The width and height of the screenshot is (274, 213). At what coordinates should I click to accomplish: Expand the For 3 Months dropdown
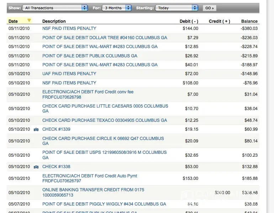click(x=117, y=8)
